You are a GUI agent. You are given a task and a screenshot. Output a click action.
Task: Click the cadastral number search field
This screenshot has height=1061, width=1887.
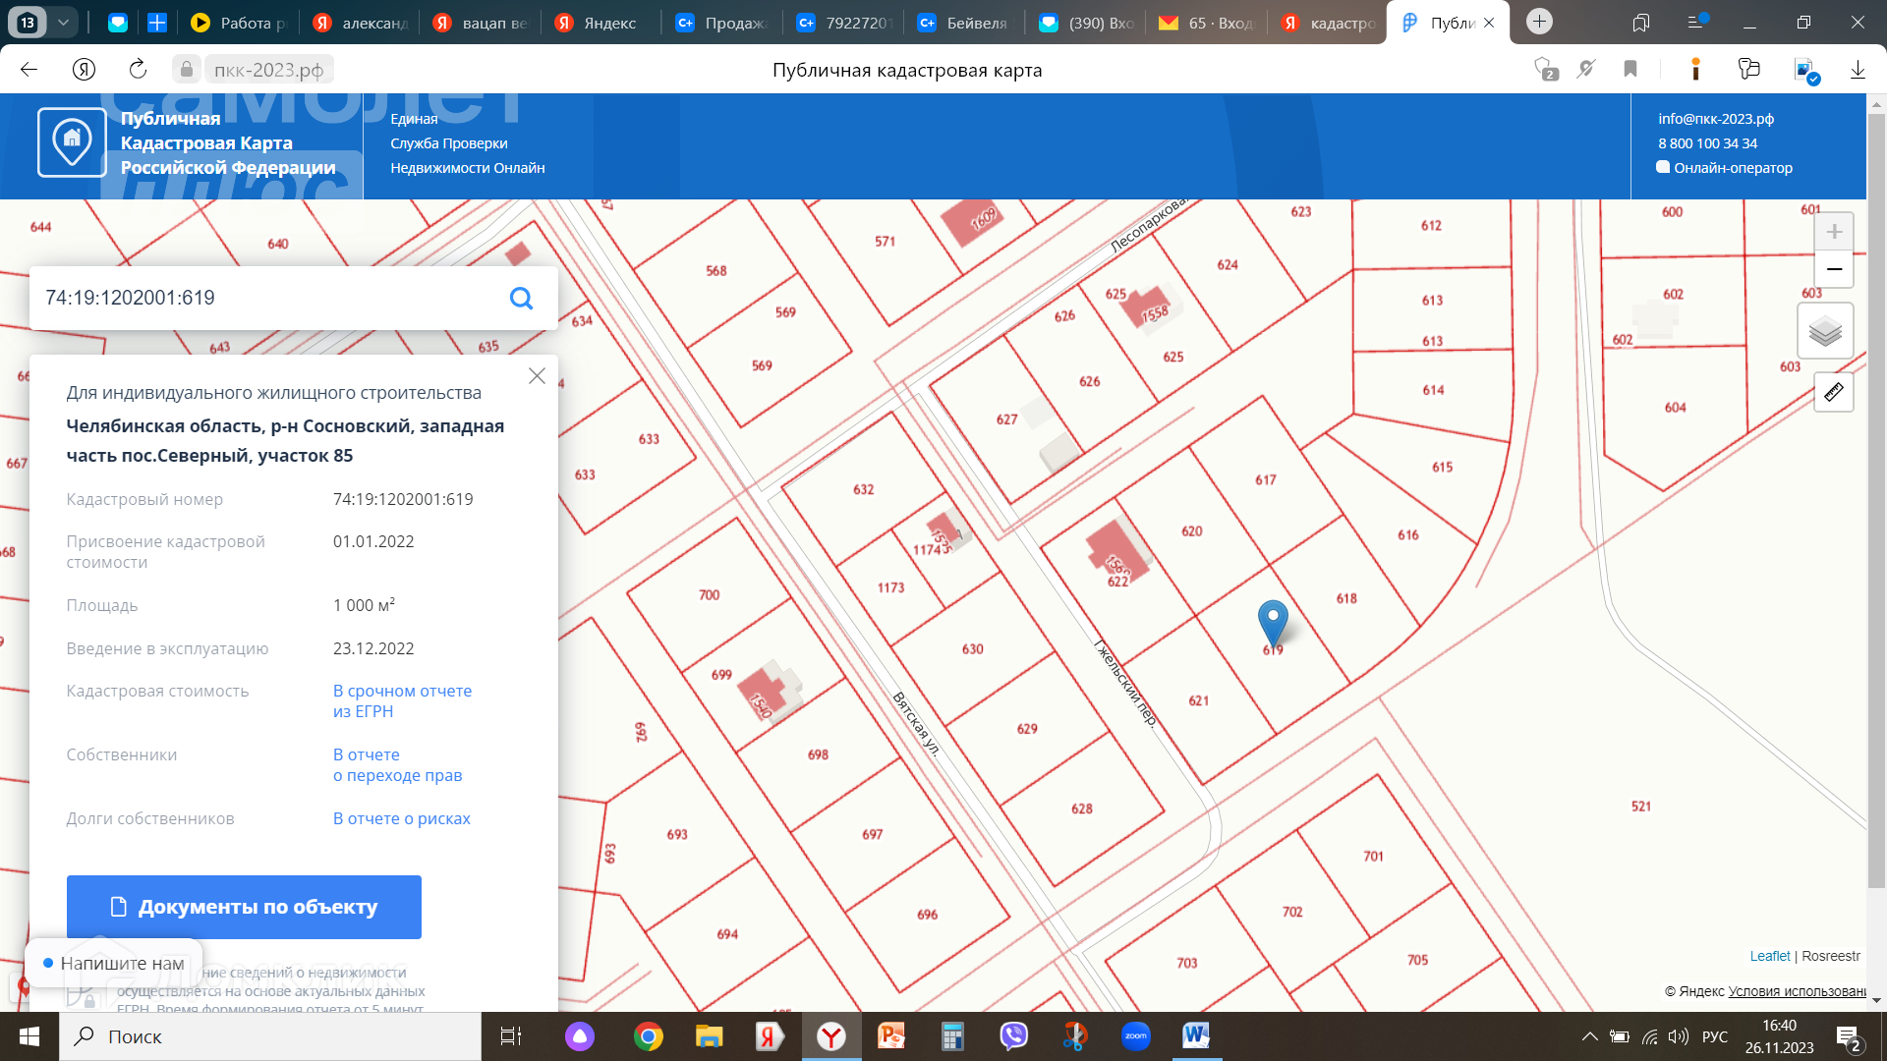click(265, 299)
